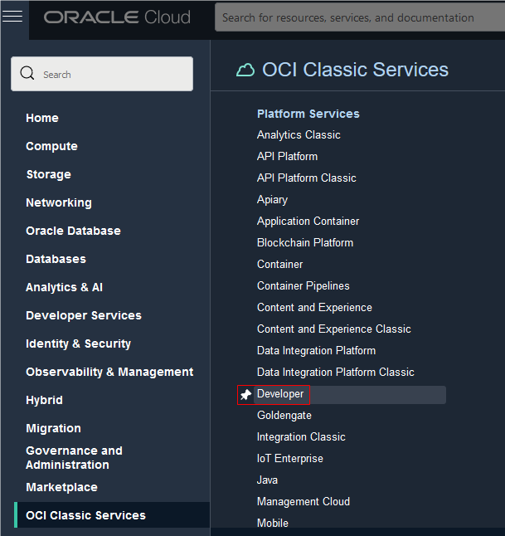This screenshot has width=505, height=536.
Task: Open the Identity & Security category
Action: (79, 344)
